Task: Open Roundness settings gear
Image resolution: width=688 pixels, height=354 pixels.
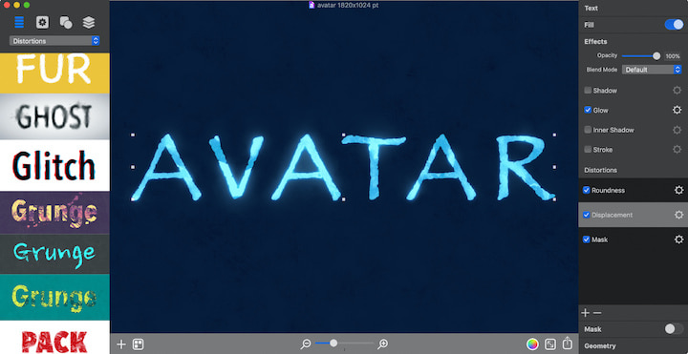Action: click(678, 190)
